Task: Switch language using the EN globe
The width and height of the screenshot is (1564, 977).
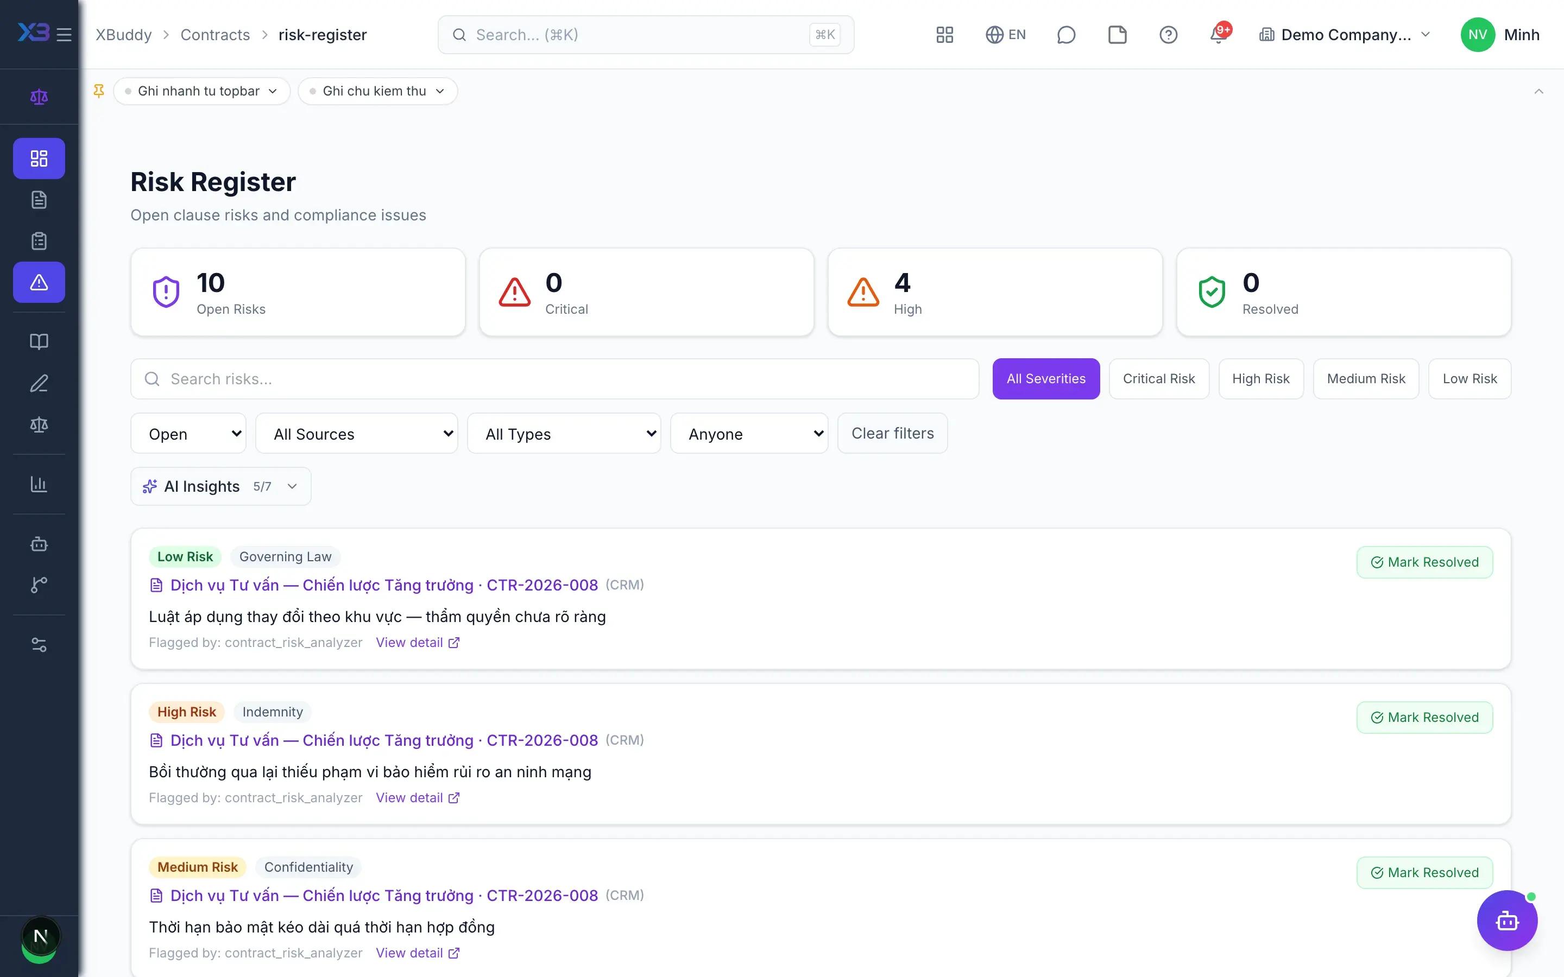Action: point(1005,35)
